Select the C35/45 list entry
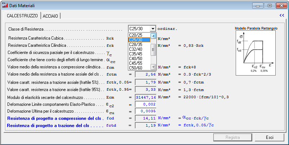The image size is (289, 145). pyautogui.click(x=139, y=54)
